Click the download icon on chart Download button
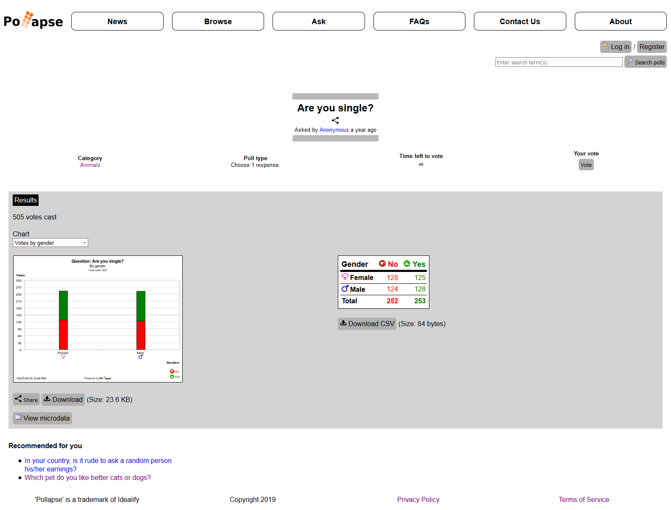 (x=47, y=399)
